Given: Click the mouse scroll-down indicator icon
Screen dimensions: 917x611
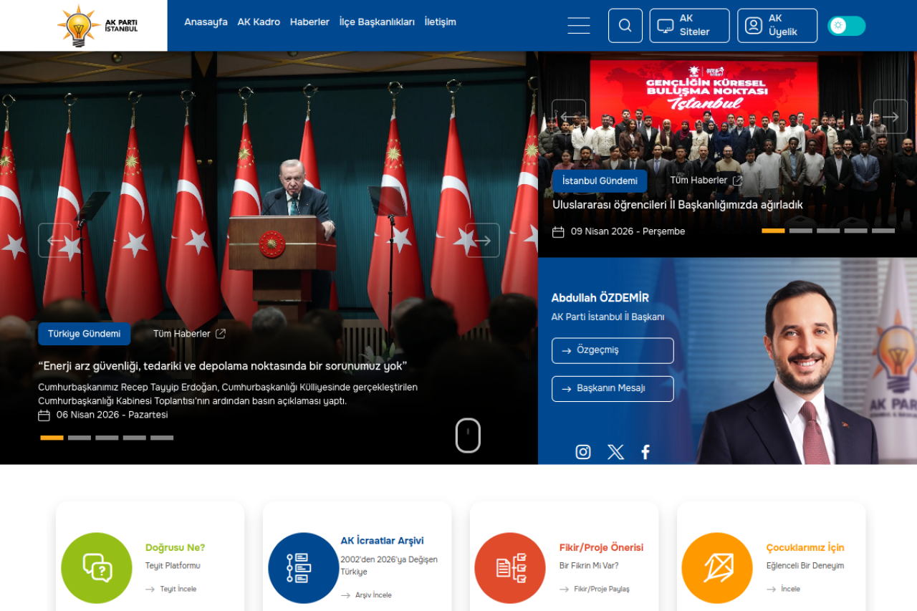Looking at the screenshot, I should (468, 436).
